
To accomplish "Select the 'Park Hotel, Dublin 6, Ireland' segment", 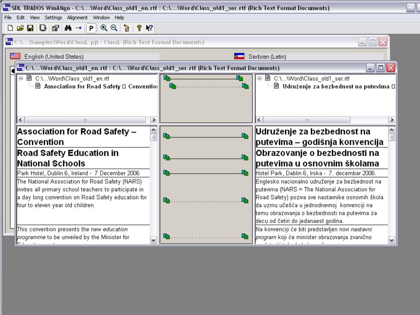I will (83, 173).
